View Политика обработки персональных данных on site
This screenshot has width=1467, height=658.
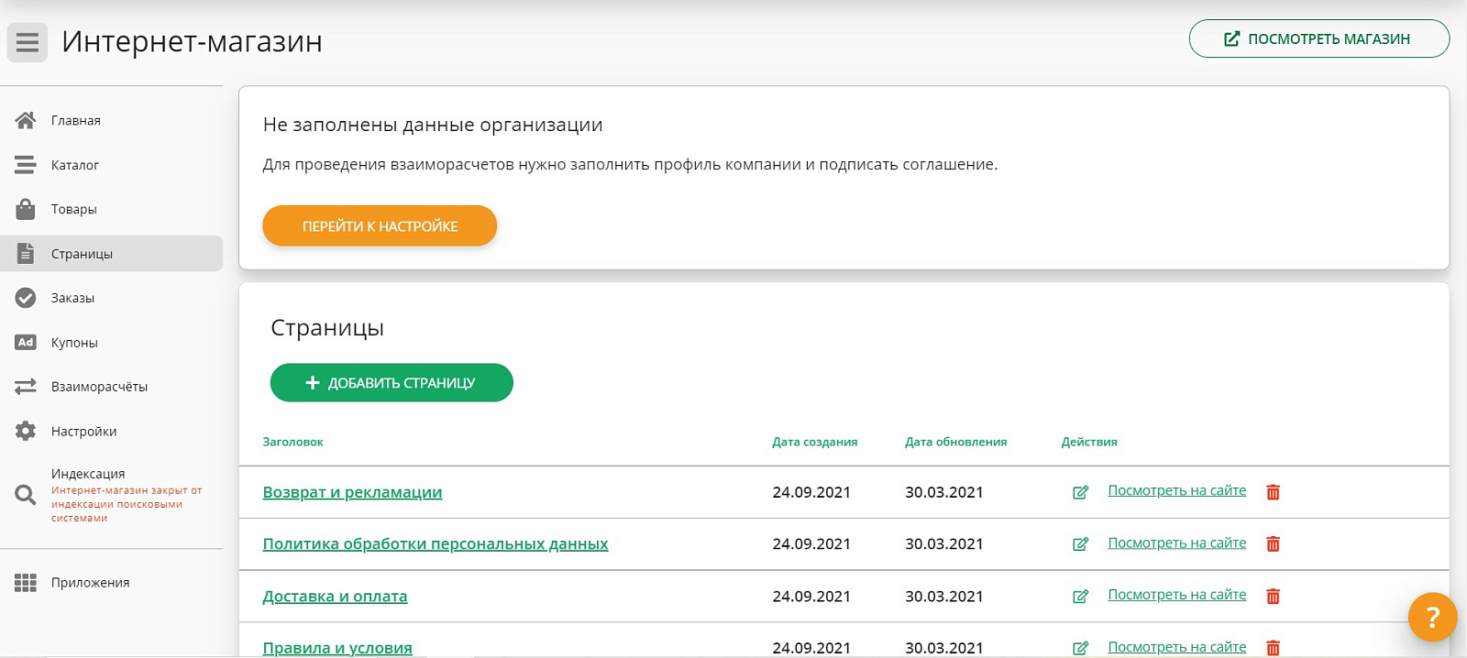[1177, 543]
